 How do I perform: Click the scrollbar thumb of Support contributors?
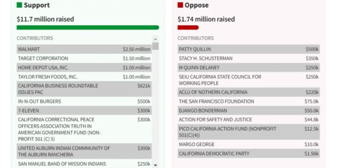(x=155, y=46)
